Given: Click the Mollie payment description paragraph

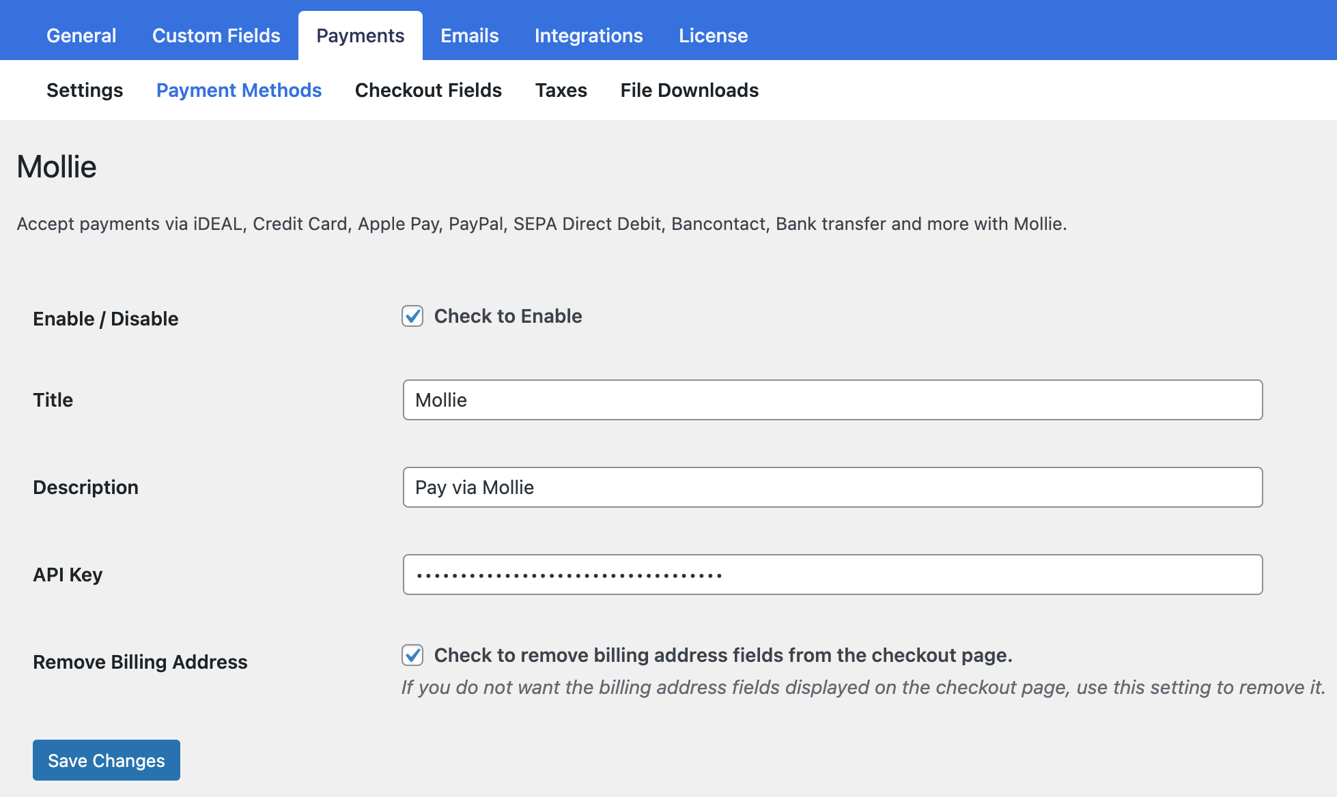Looking at the screenshot, I should pyautogui.click(x=541, y=224).
